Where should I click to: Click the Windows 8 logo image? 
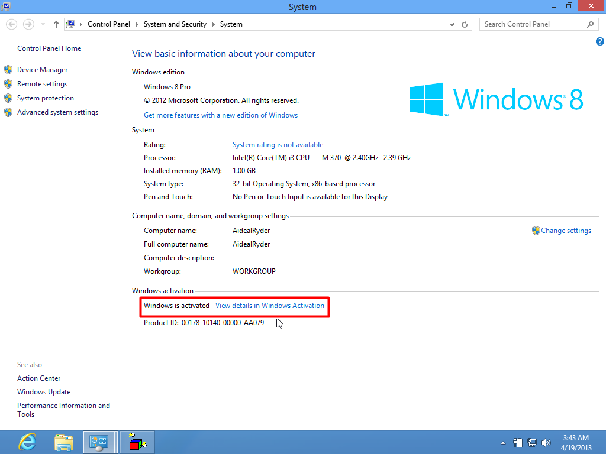point(496,99)
